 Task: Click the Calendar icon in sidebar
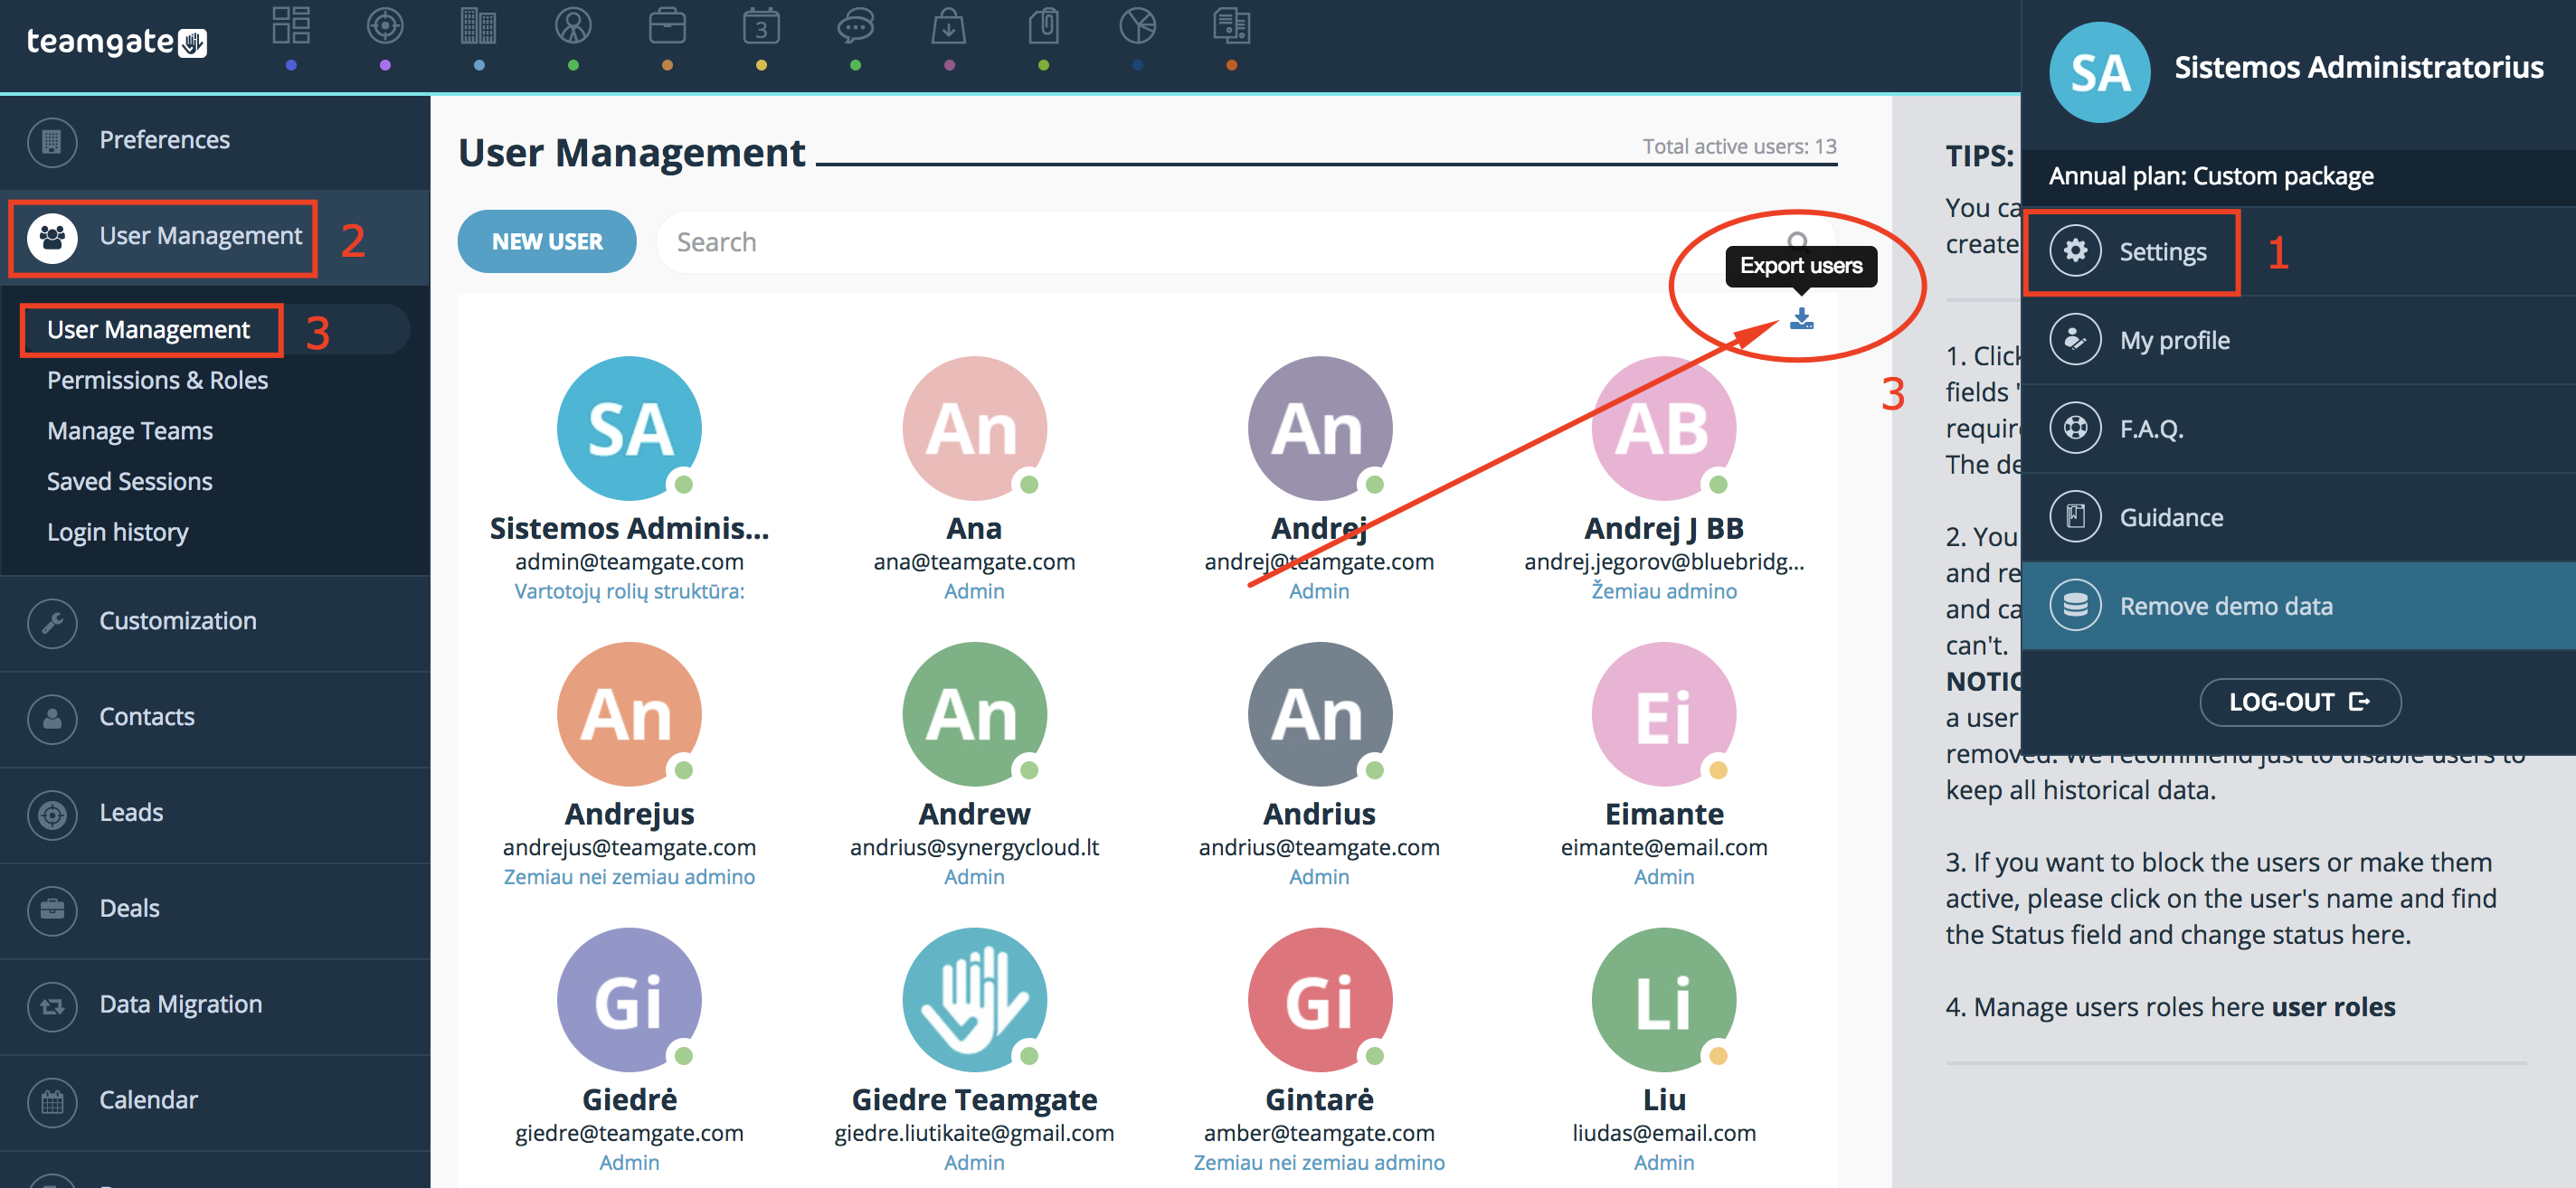coord(52,1101)
